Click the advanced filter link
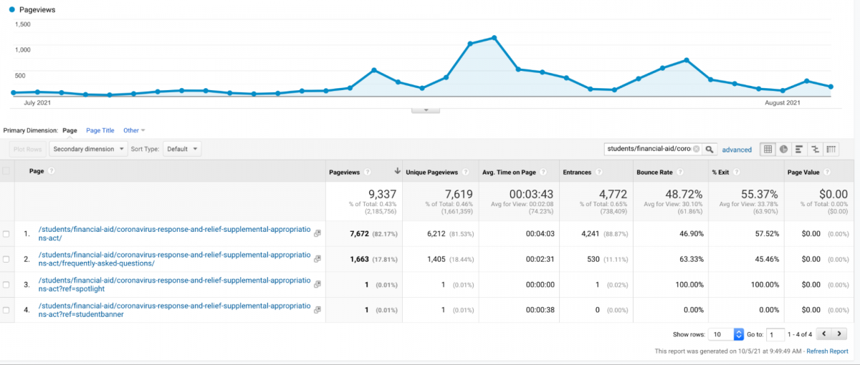The image size is (860, 365). pyautogui.click(x=737, y=150)
